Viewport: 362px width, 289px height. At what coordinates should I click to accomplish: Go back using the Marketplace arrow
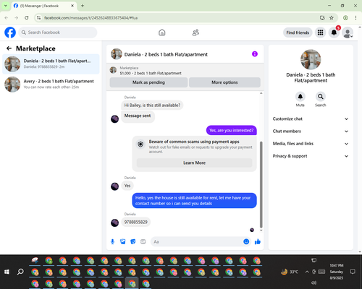click(x=9, y=48)
